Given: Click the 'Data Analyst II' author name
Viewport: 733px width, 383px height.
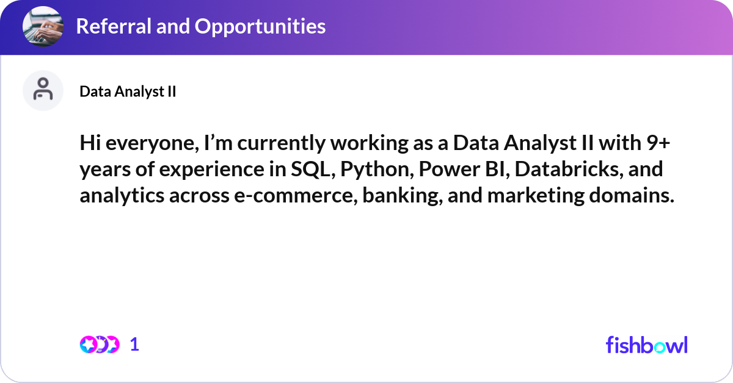Looking at the screenshot, I should click(x=128, y=91).
